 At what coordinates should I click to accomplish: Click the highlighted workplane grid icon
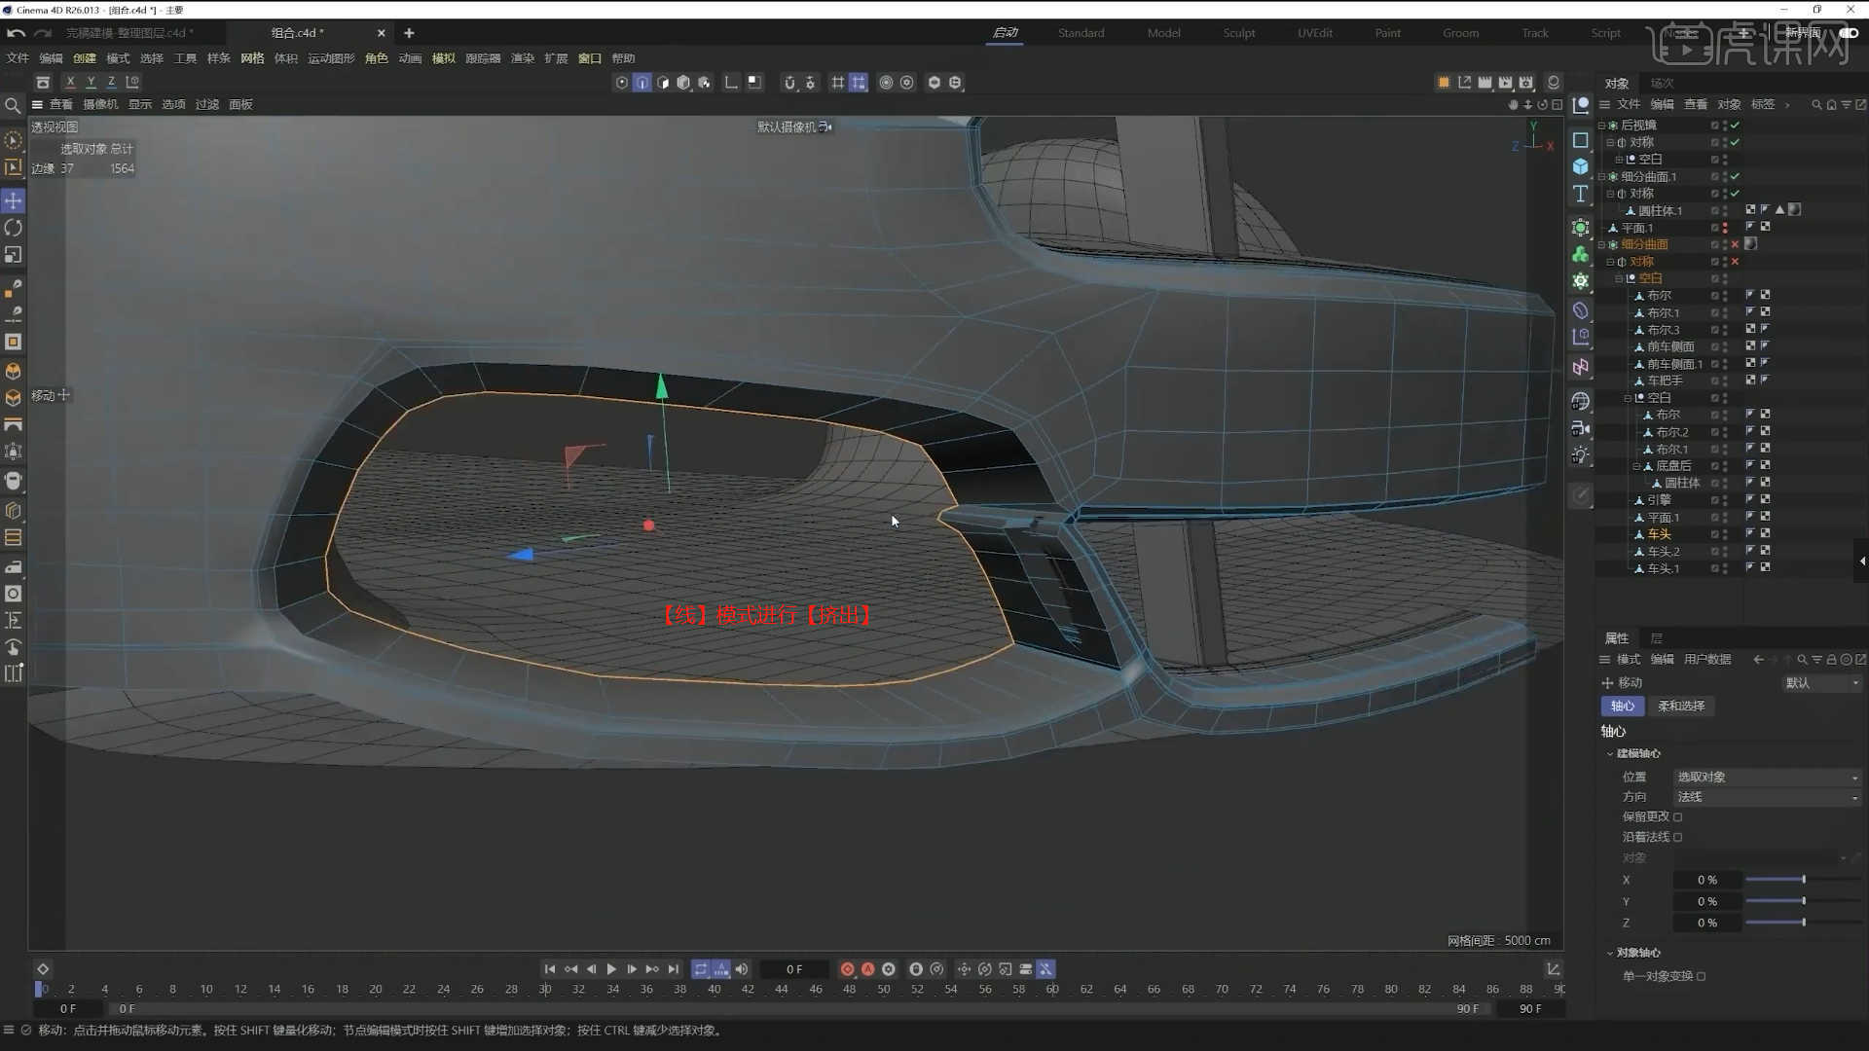tap(859, 83)
